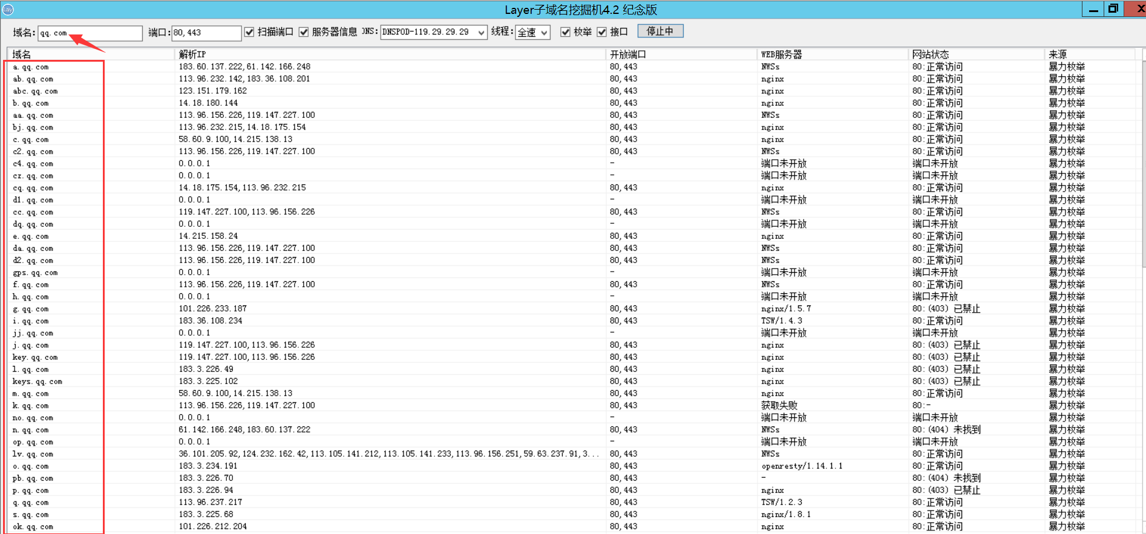Select the cq.qq.com row
1146x534 pixels.
[572, 187]
